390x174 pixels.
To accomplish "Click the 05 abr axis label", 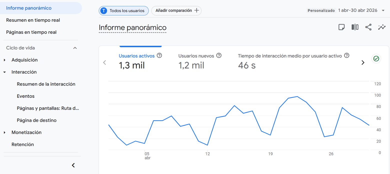I will click(147, 156).
